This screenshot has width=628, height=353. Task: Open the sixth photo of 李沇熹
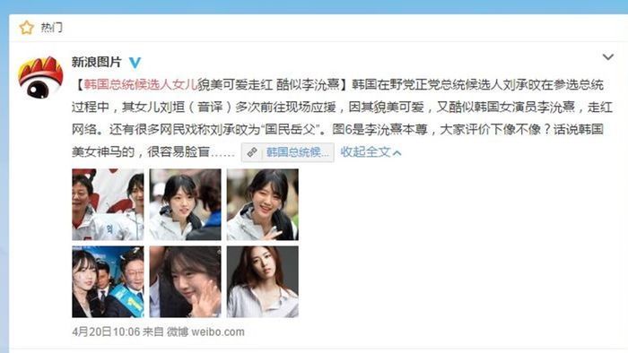pos(263,282)
